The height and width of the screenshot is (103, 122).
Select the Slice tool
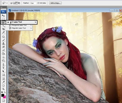pos(3,32)
